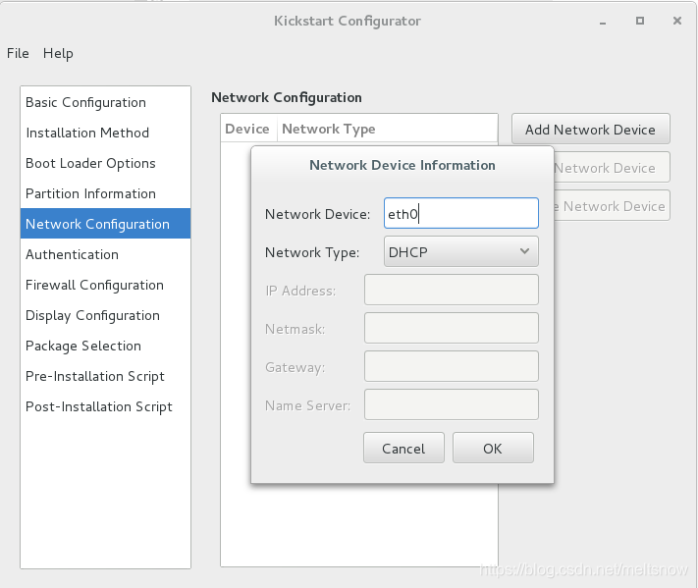This screenshot has width=698, height=588.
Task: Select Installation Method in sidebar
Action: 105,133
